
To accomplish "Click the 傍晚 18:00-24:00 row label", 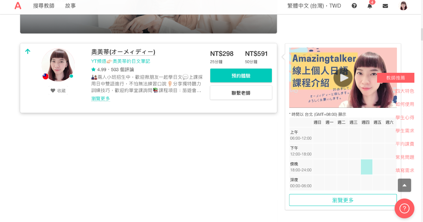I will (x=301, y=167).
